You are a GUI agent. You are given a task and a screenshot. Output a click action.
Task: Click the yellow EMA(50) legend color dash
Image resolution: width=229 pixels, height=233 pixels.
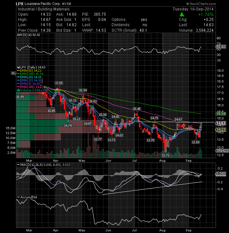click(18, 71)
